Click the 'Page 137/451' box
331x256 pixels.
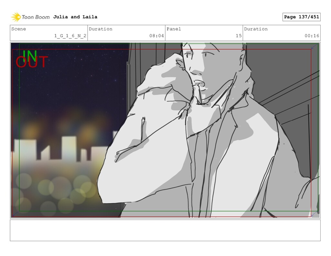301,17
